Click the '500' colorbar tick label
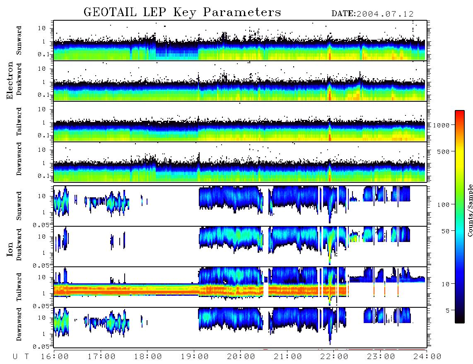Screen dimensions: 473x364 coord(444,151)
